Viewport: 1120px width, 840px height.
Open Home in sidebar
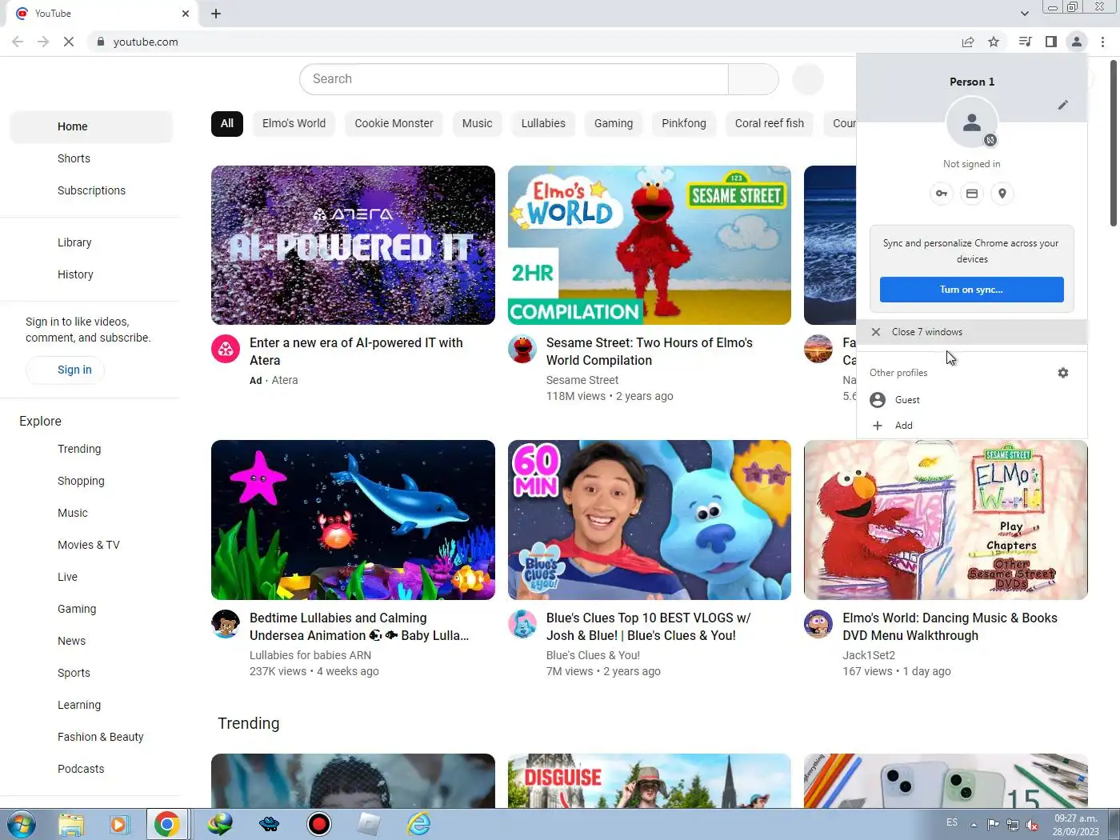91,126
